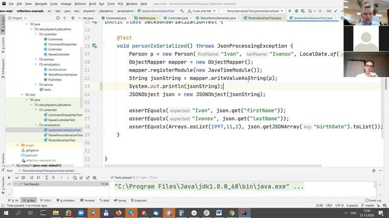This screenshot has height=218, width=389.
Task: Click the export test results icon
Action: point(88,177)
